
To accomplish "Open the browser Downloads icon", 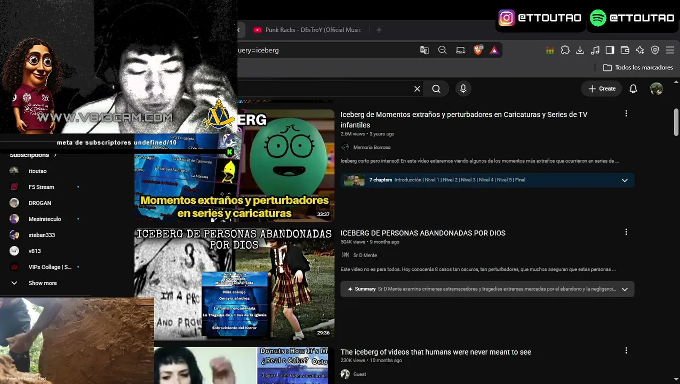I will pos(580,50).
